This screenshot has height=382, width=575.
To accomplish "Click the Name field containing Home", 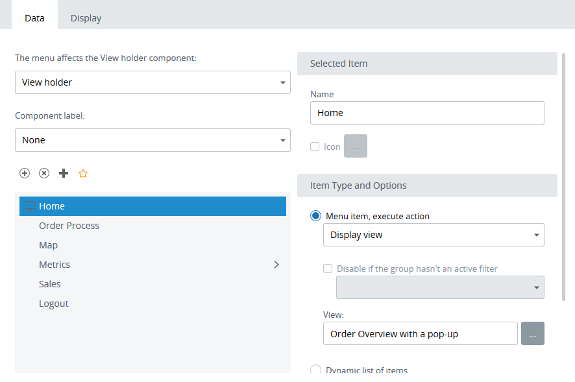I will (x=426, y=113).
